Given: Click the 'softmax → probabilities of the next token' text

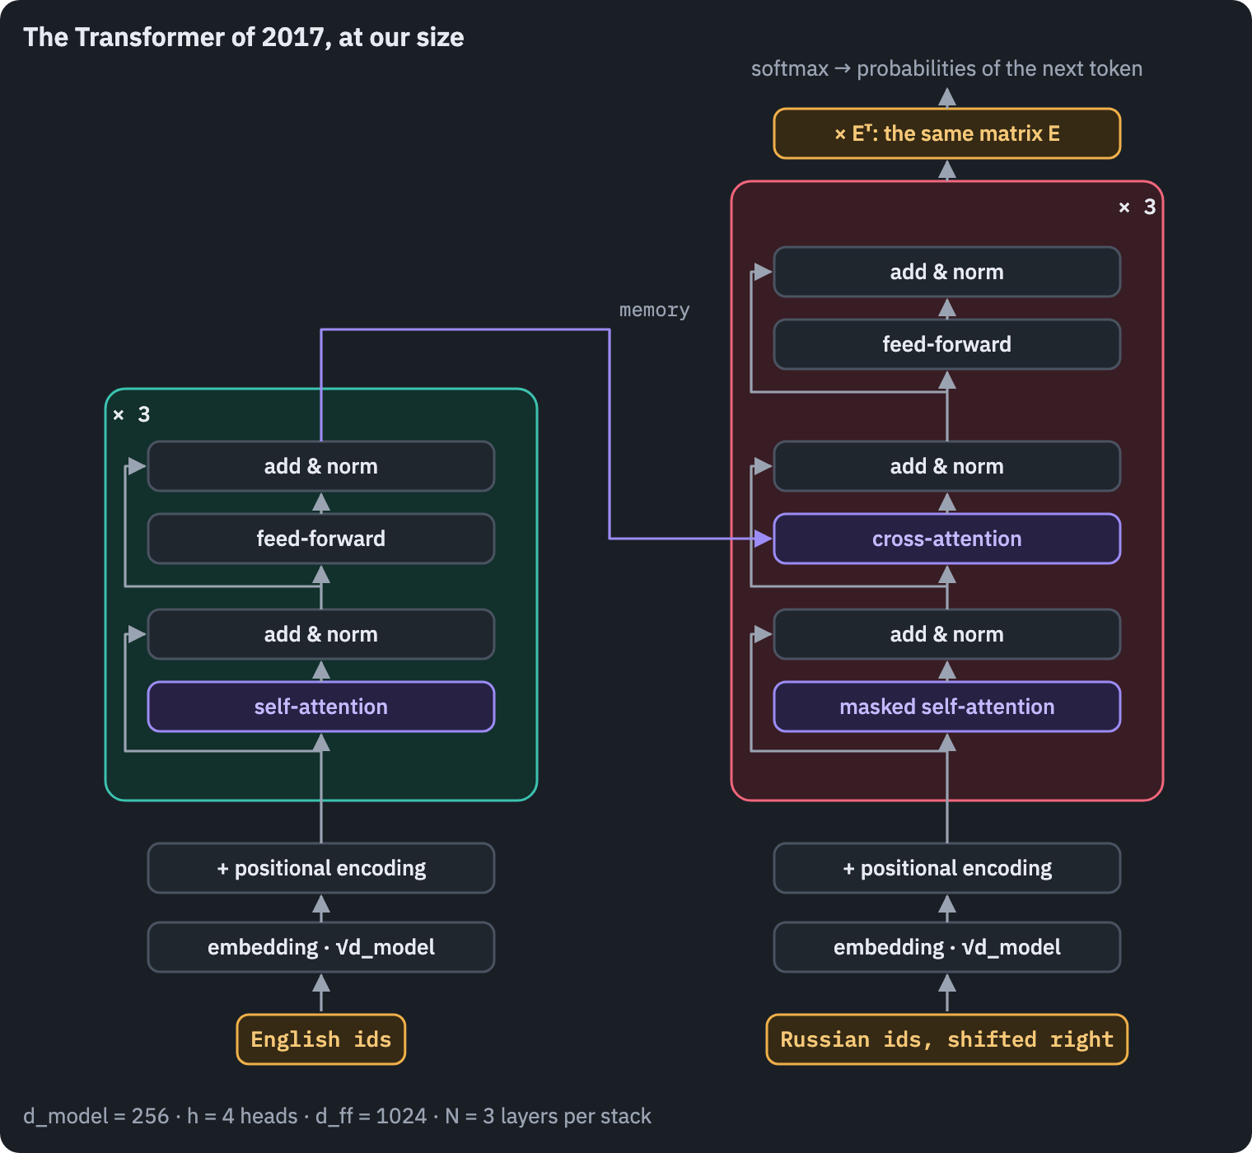Looking at the screenshot, I should [946, 68].
